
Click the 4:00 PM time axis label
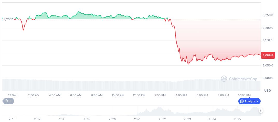click(x=181, y=95)
